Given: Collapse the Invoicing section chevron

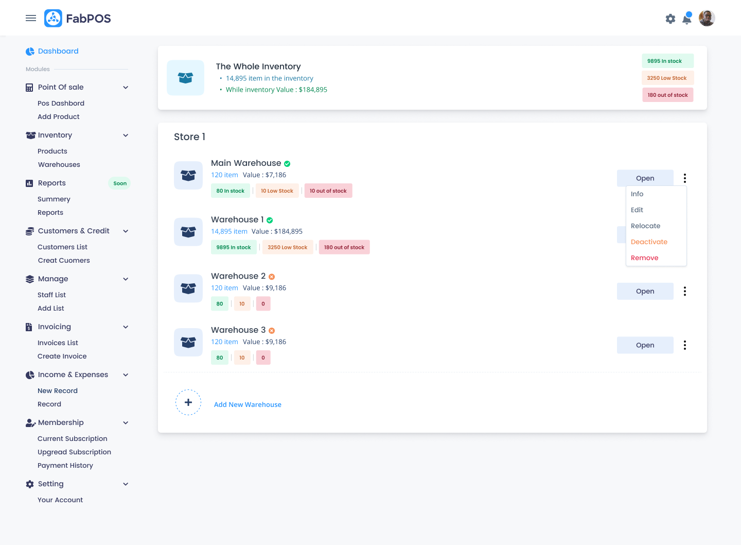Looking at the screenshot, I should pyautogui.click(x=126, y=327).
